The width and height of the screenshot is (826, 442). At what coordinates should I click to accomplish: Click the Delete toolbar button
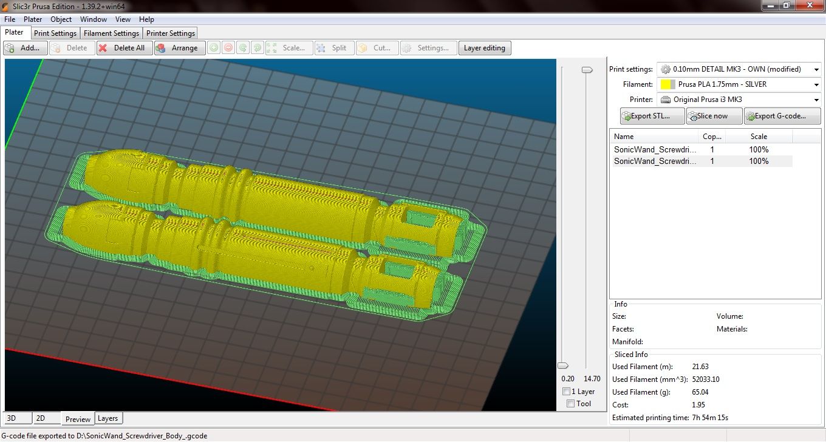(x=72, y=48)
